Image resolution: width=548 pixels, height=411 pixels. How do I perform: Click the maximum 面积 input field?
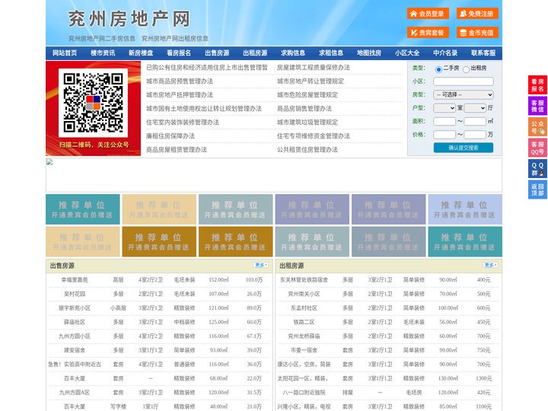tap(475, 121)
